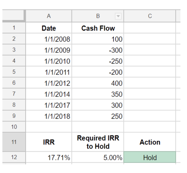Select row 2 header

coord(14,39)
